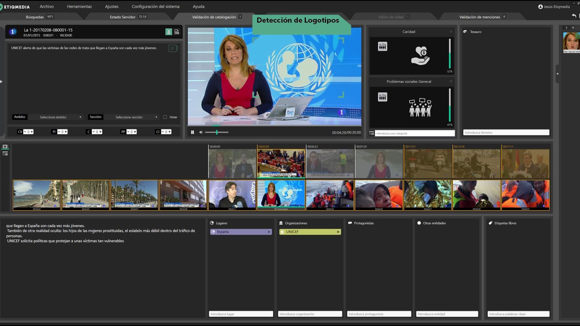Screen dimensions: 580x326
Task: Click the group icon in Caridad card
Action: (382, 46)
